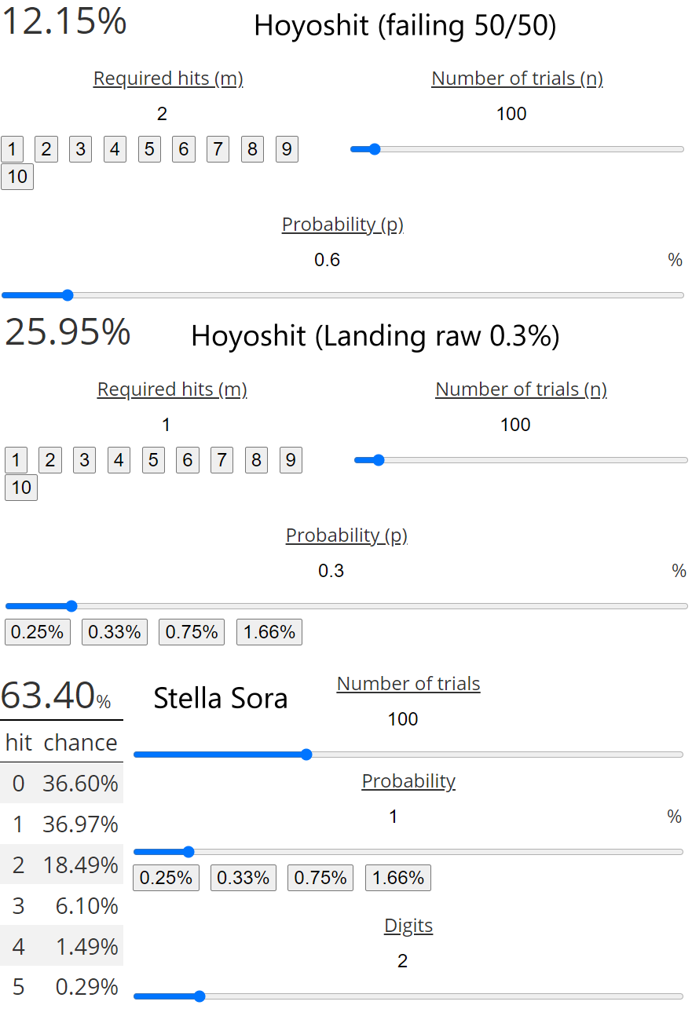Click the probability field showing 0.6
692x1016 pixels.
click(x=328, y=261)
